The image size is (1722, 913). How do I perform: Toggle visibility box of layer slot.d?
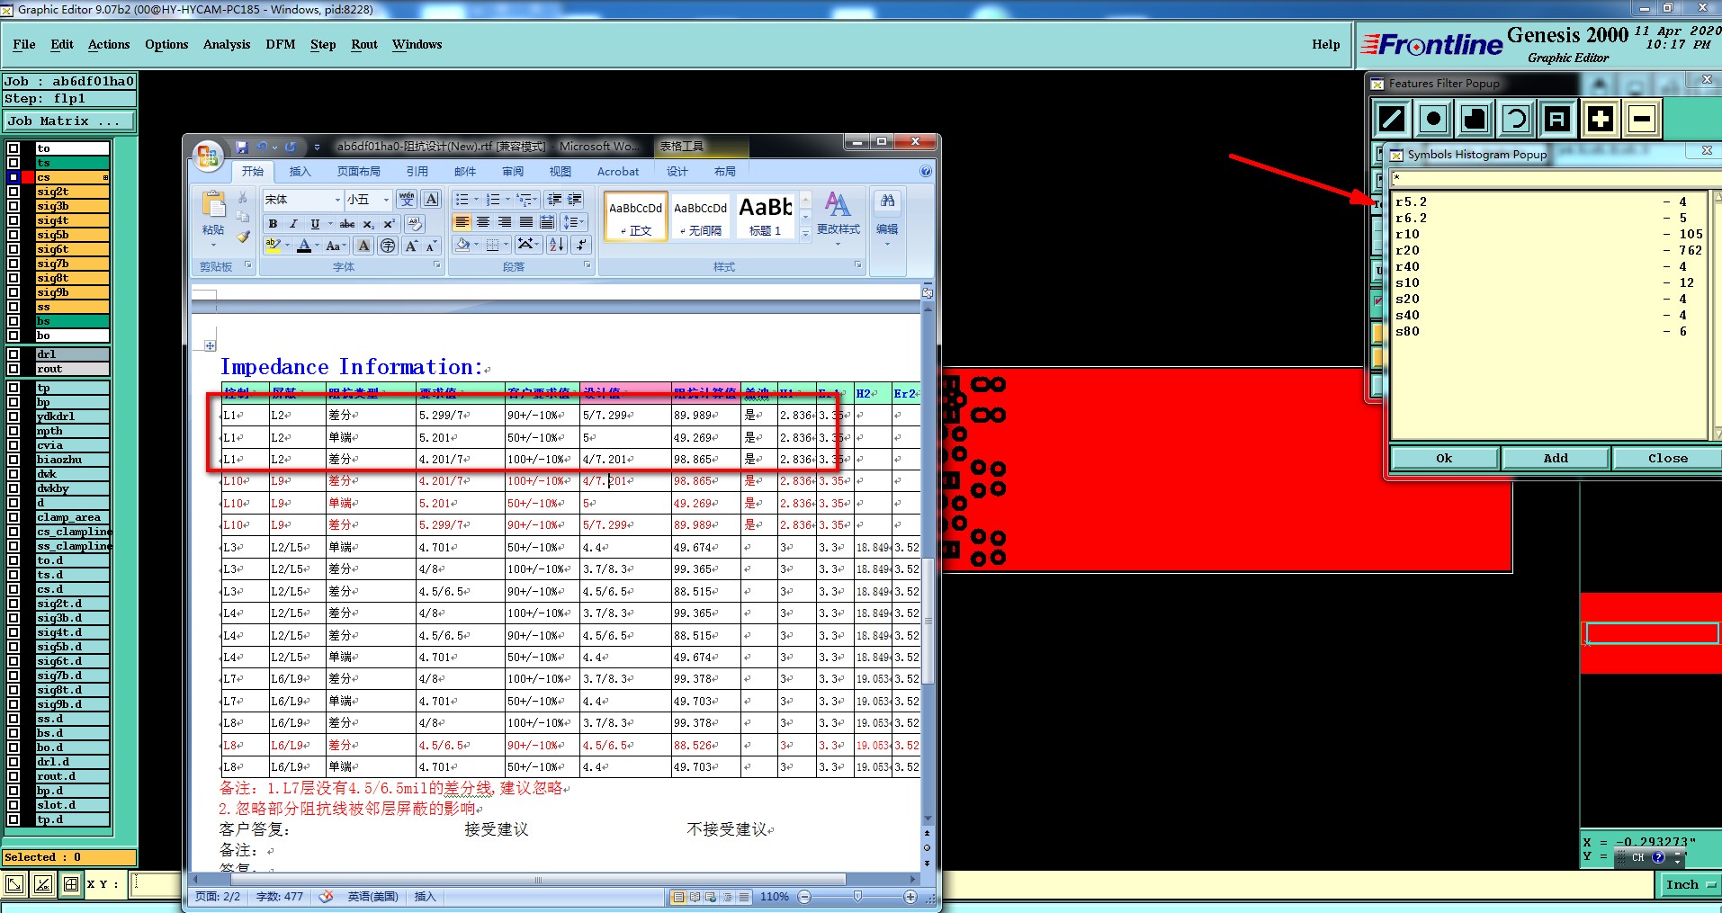[13, 805]
